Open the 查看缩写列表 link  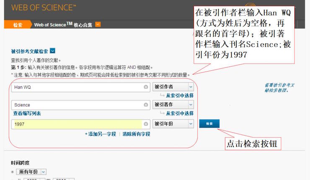[27, 113]
